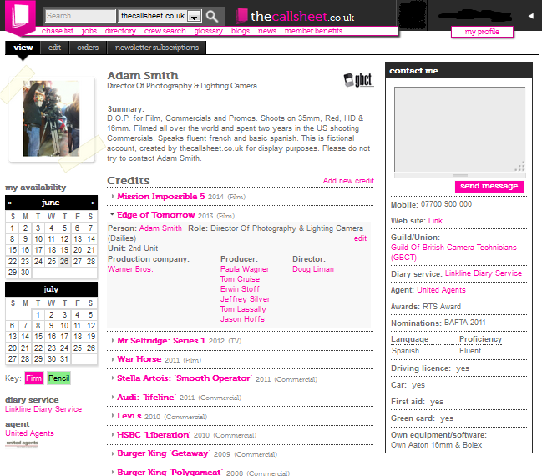The height and width of the screenshot is (476, 542).
Task: Open producer Tom Cruise link
Action: (x=240, y=279)
